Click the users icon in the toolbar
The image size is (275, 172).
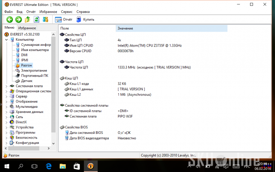point(45,19)
